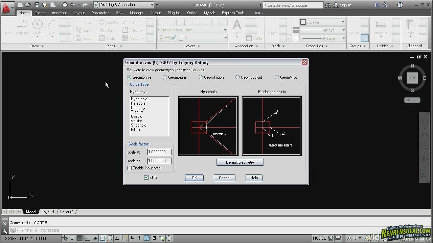Switch to the Parametric ribbon tab
This screenshot has height=243, width=433.
coord(100,13)
